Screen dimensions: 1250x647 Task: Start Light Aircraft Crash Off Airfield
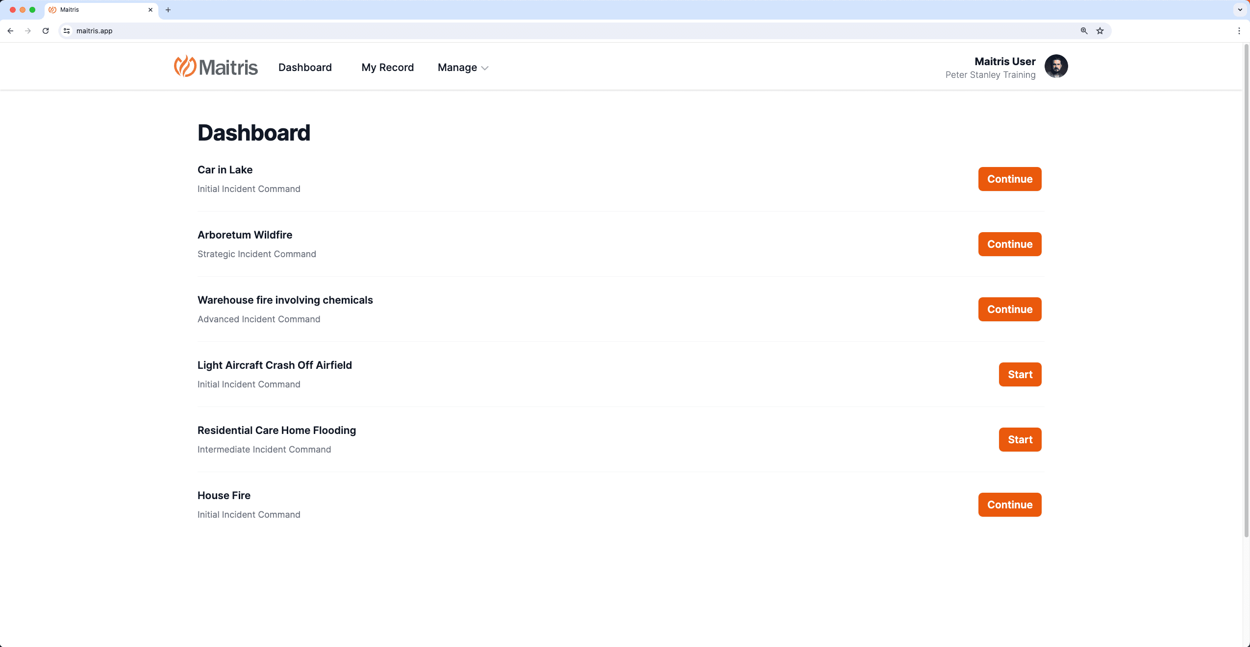(x=1020, y=375)
